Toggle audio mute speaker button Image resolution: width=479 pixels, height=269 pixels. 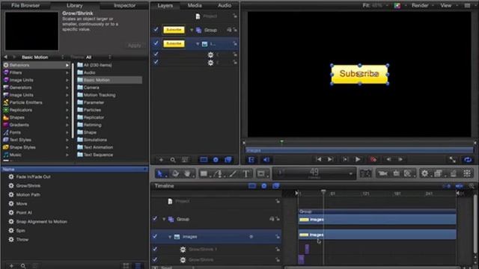[x=266, y=159]
